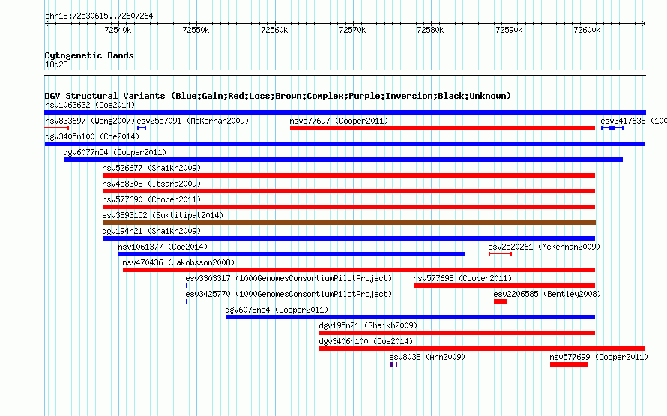Screen dimensions: 667x416
Task: Select the nsv833697 (Wong2007) variant label
Action: click(90, 121)
